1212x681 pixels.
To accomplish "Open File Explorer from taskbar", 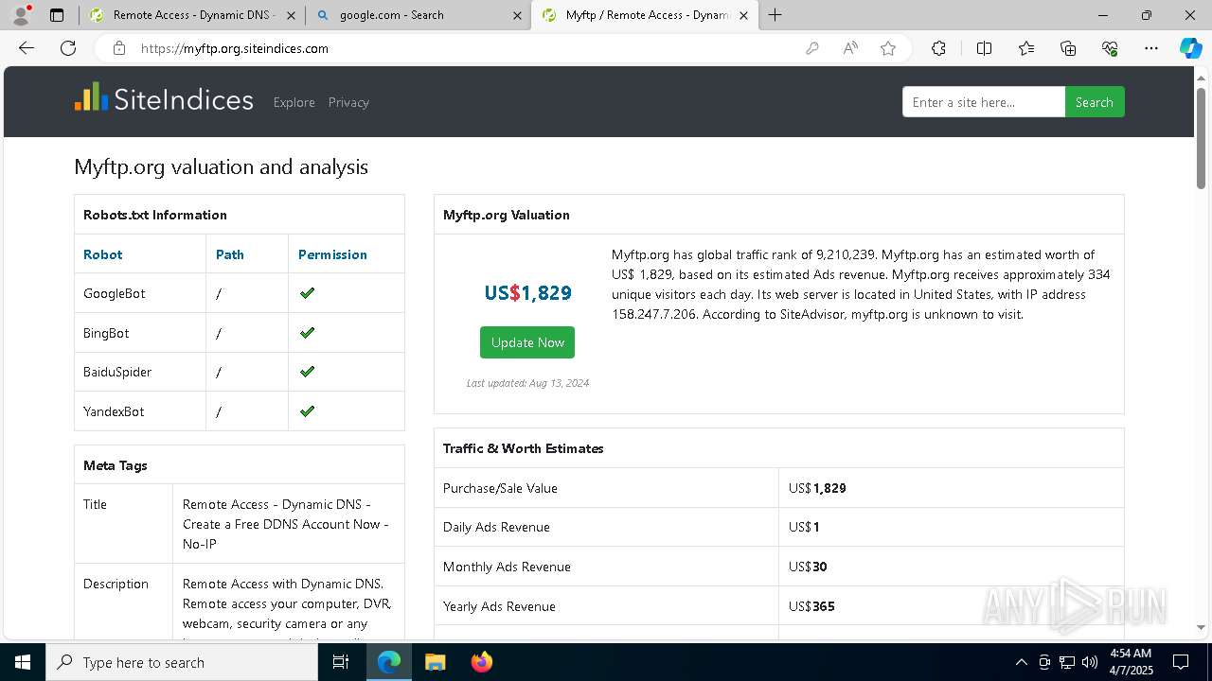I will (x=436, y=662).
